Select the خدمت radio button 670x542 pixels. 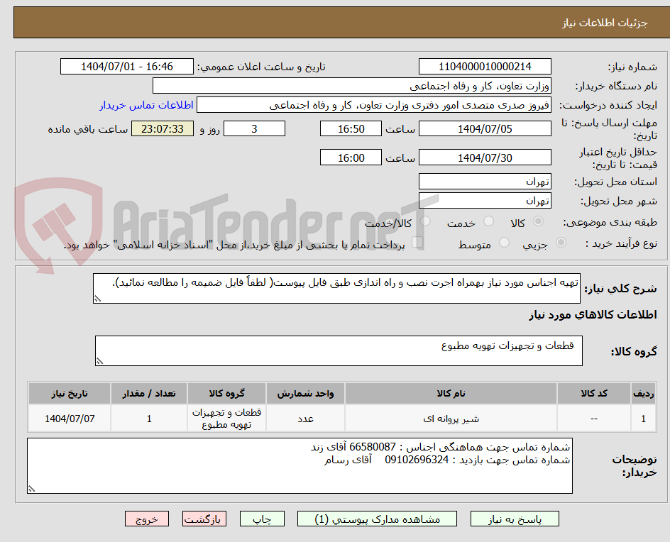coord(488,221)
